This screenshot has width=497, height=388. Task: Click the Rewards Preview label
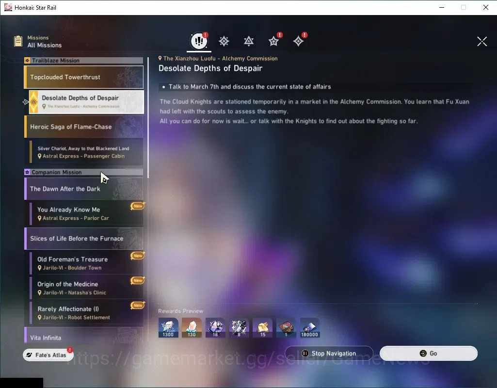tap(181, 311)
